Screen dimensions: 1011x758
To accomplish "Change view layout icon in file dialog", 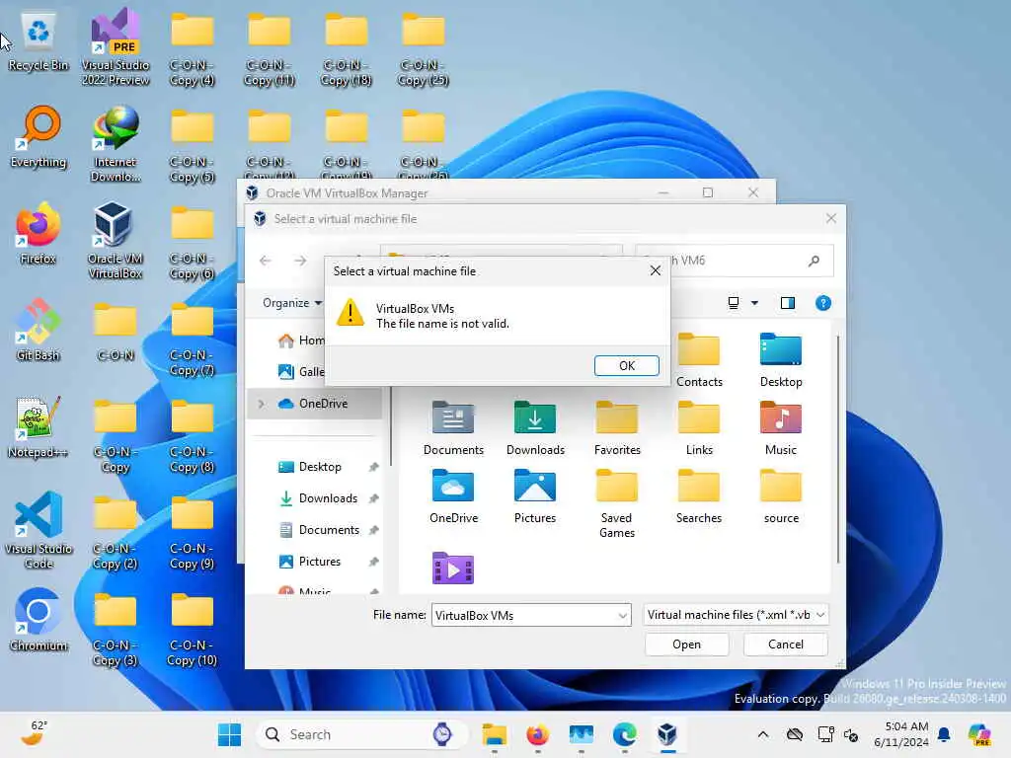I will (734, 303).
